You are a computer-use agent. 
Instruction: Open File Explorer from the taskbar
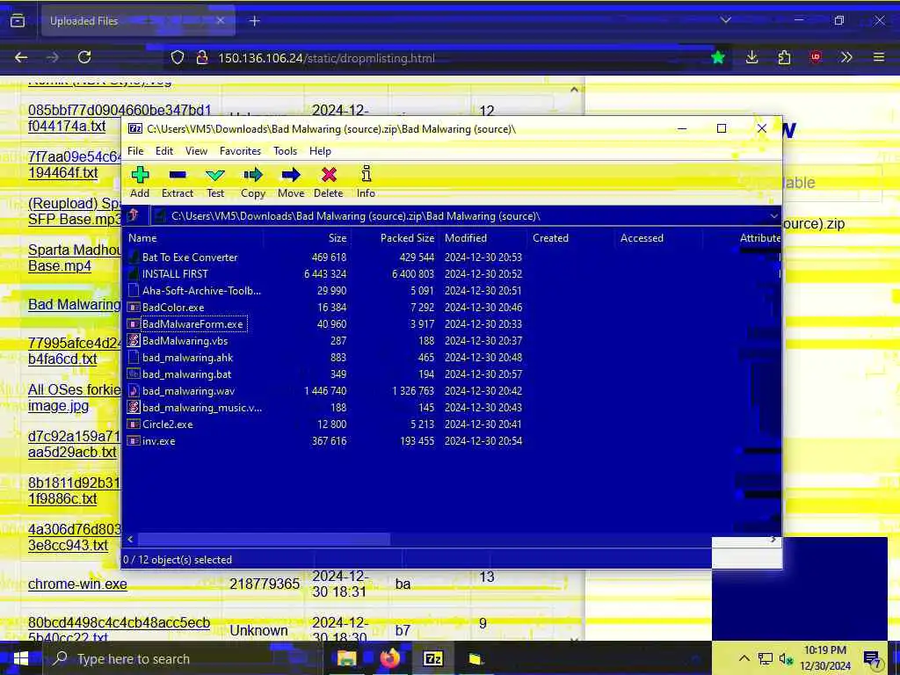coord(346,659)
